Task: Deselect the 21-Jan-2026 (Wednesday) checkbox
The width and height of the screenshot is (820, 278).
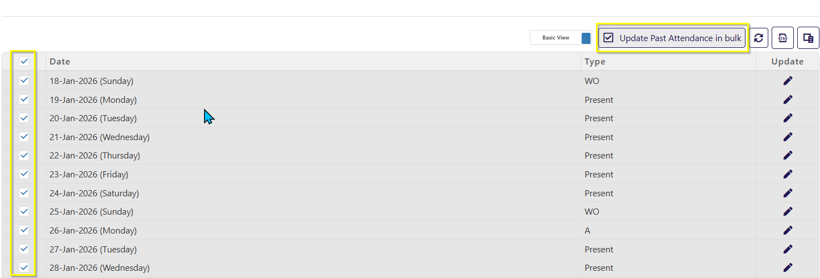Action: pos(24,137)
